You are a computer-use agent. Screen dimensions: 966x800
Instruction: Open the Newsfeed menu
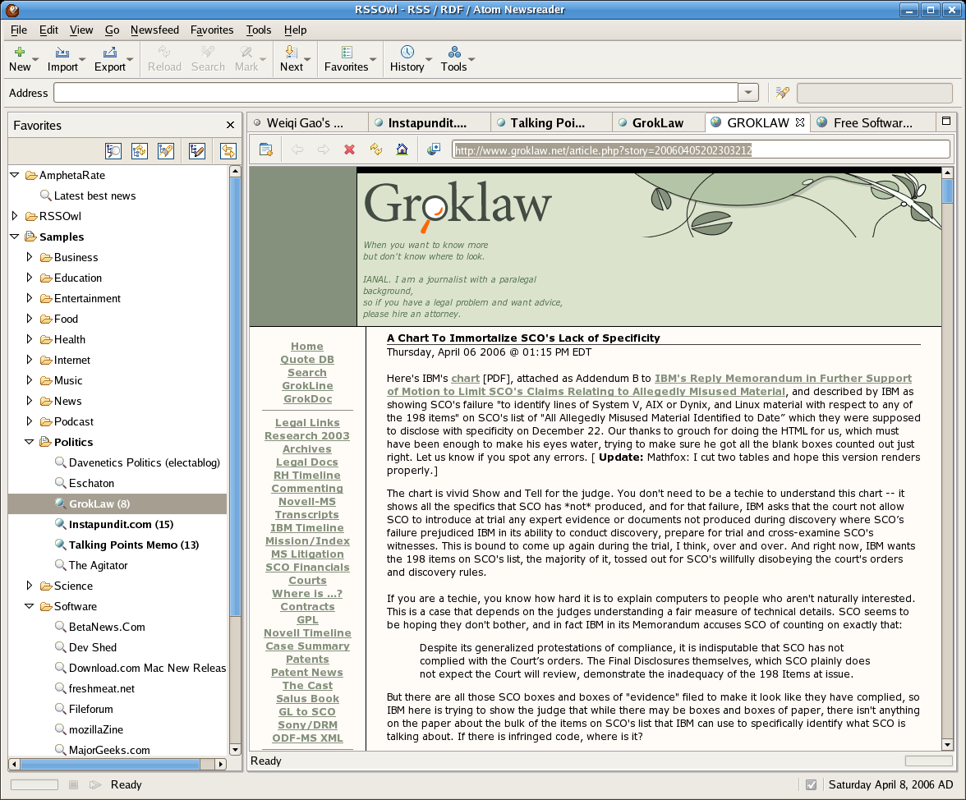154,30
